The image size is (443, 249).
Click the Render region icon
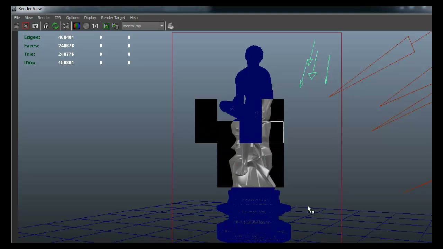tap(26, 26)
